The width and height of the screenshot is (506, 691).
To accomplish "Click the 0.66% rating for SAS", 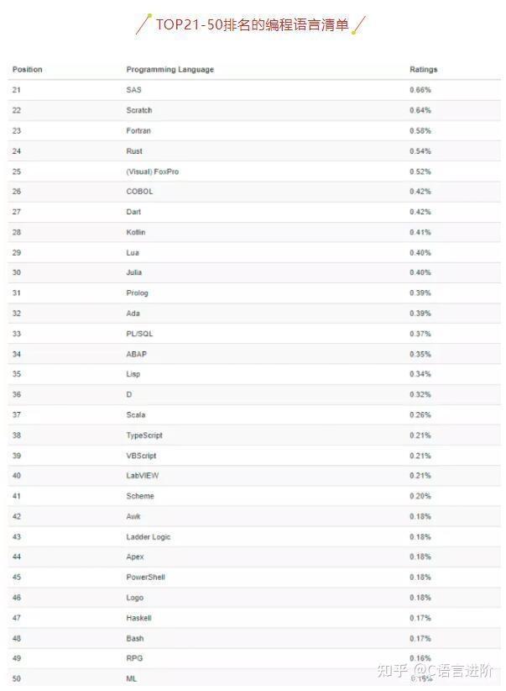I will click(420, 90).
